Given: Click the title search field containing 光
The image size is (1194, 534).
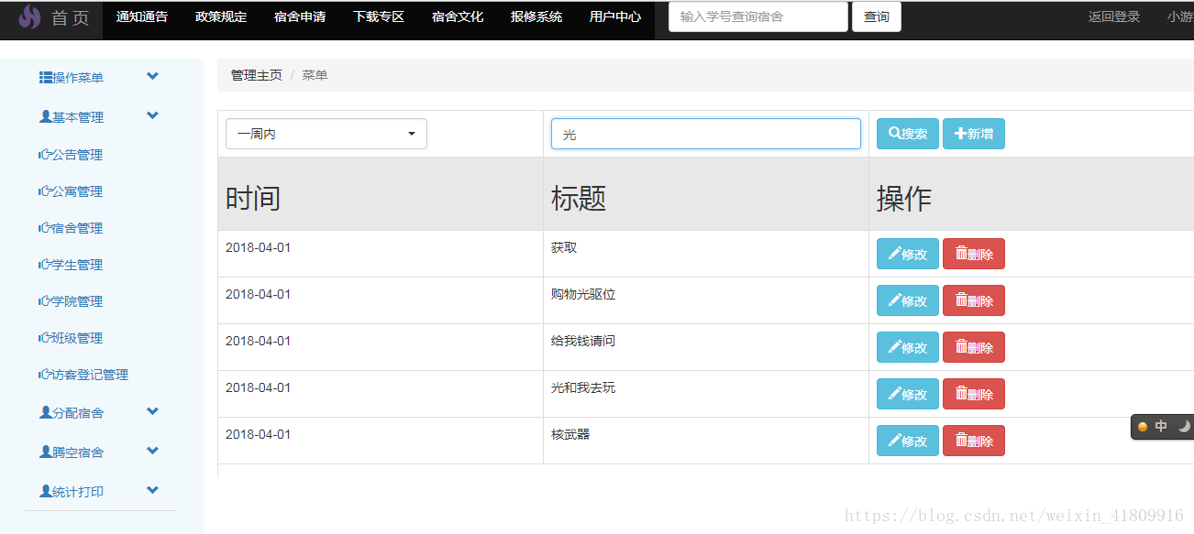Looking at the screenshot, I should 706,134.
